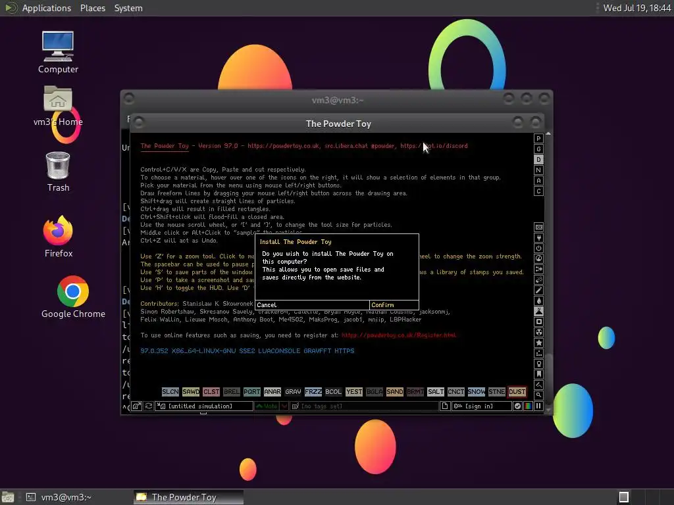Open the Favorites bookmark menu icon
The image size is (674, 505).
pos(538,374)
